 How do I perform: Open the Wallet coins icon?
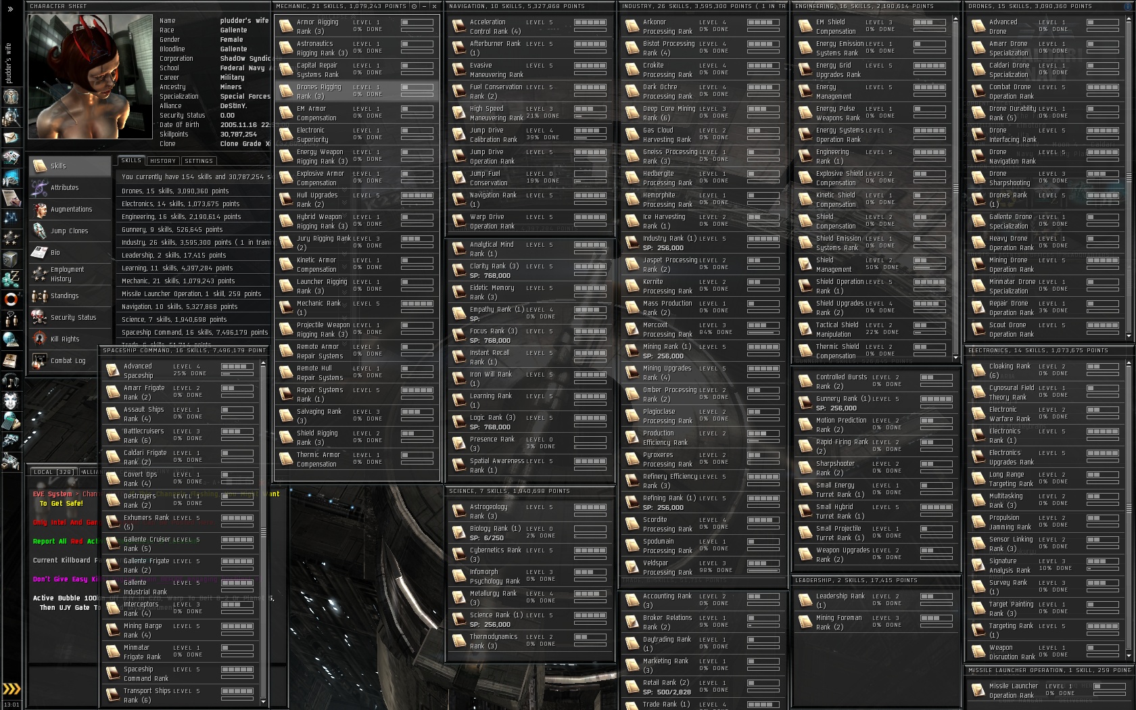click(x=11, y=279)
